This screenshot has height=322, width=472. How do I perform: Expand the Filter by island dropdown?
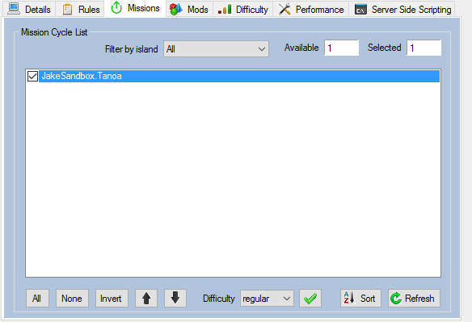(x=216, y=49)
